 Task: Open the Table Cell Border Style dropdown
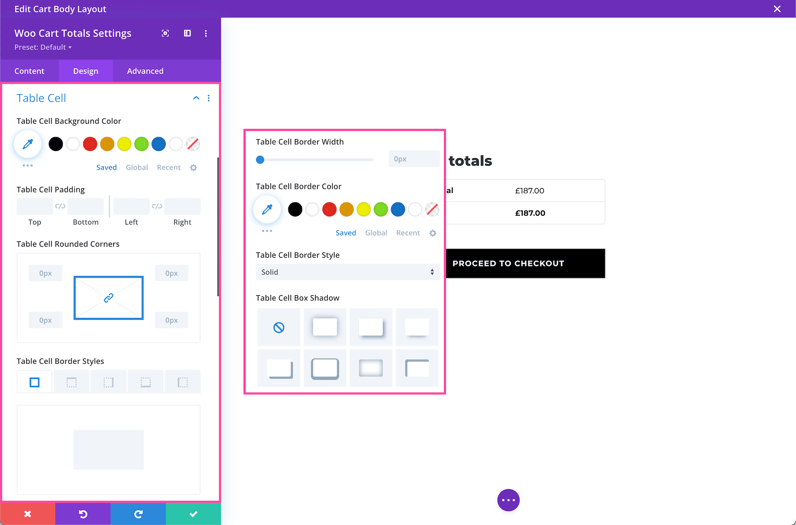click(x=348, y=272)
